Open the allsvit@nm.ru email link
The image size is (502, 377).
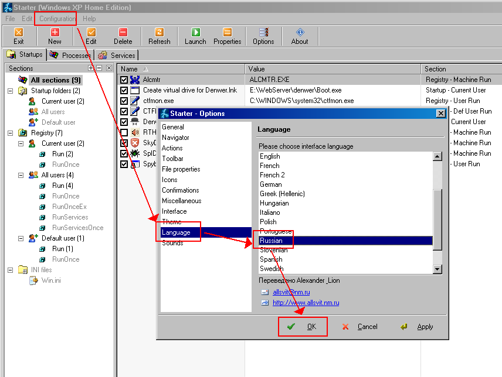291,292
